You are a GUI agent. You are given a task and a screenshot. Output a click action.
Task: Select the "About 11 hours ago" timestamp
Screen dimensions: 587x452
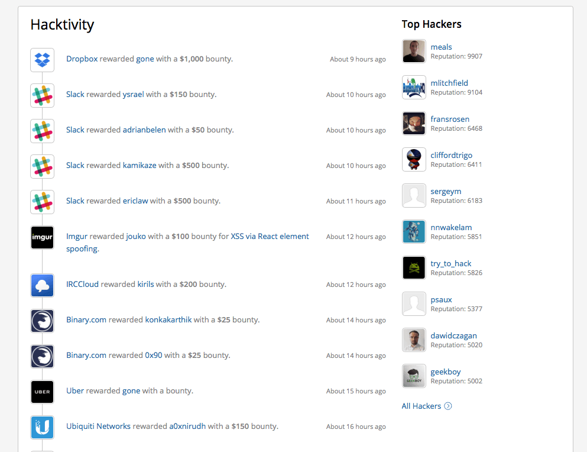tap(356, 201)
